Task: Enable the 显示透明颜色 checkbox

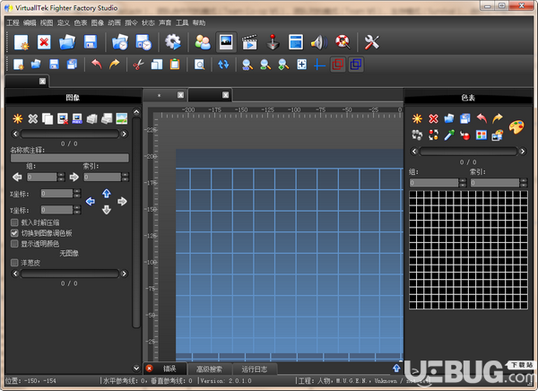Action: point(14,244)
